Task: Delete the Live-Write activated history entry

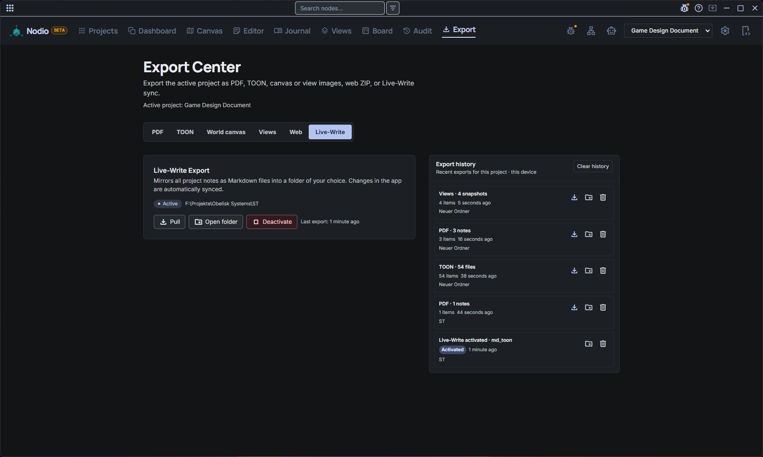Action: (603, 344)
